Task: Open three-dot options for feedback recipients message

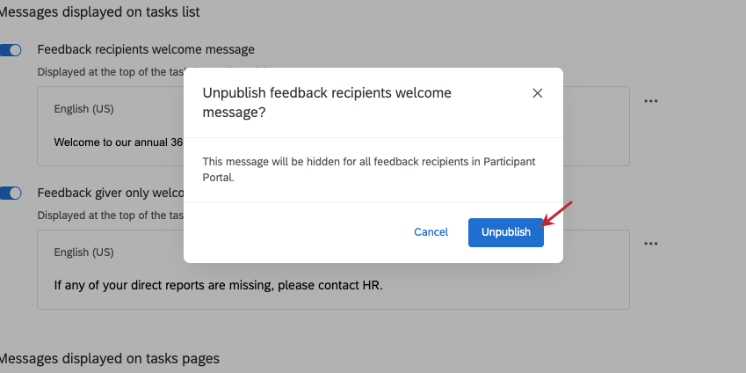Action: click(650, 101)
